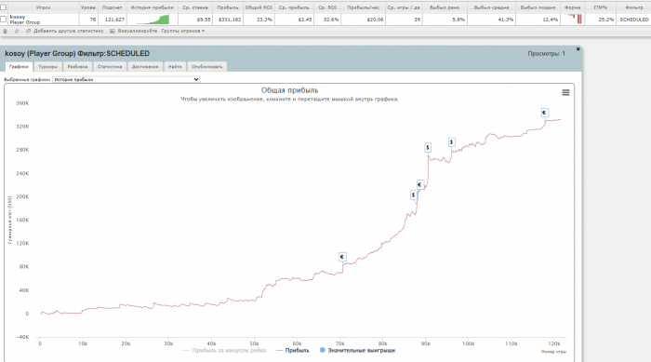
Task: Toggle the Прибыль legend series
Action: click(x=293, y=351)
